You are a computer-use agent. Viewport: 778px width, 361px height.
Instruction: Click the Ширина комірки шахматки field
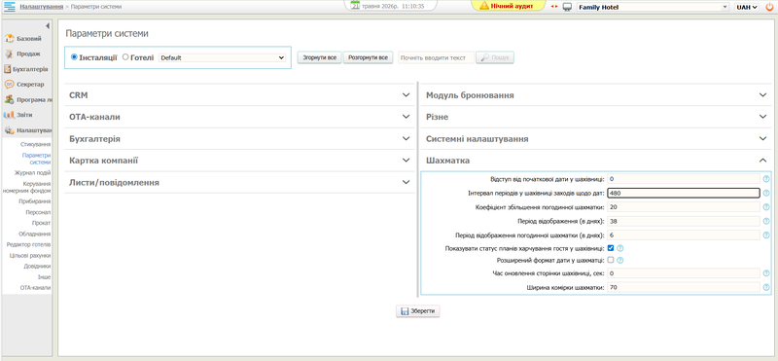pos(684,287)
